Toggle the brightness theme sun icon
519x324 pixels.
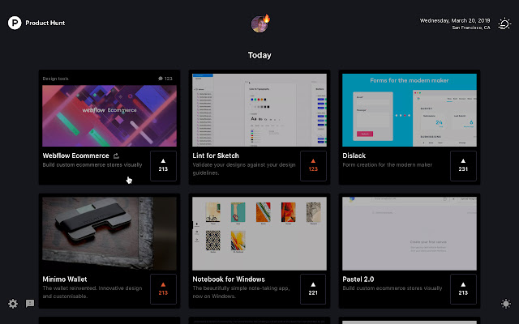(506, 304)
